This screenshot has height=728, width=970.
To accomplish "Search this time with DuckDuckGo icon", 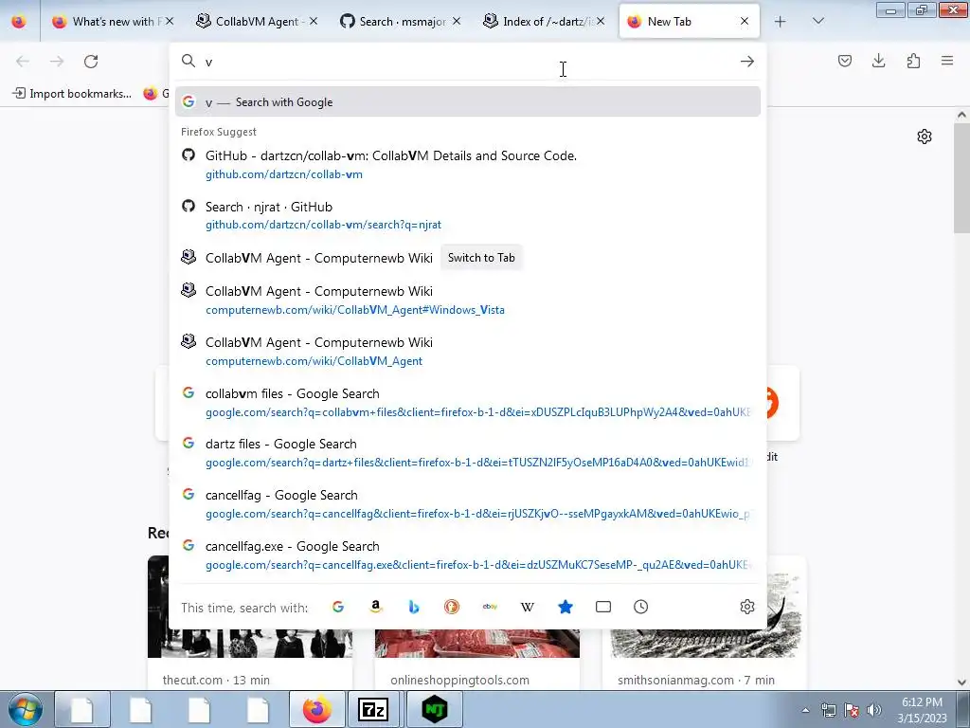I will coord(452,607).
